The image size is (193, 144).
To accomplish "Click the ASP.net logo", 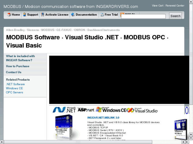I will tap(86, 110).
